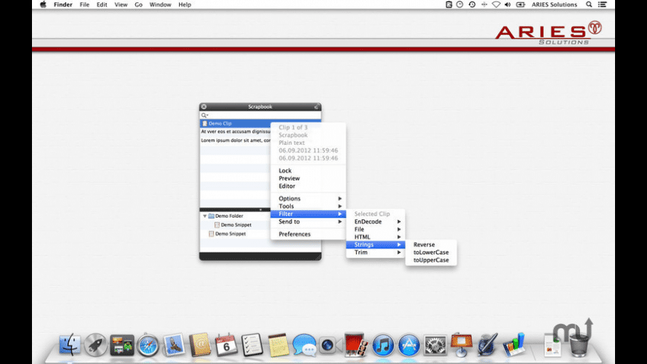The image size is (647, 364).
Task: Open Spotlight search magnifier in menu bar
Action: pos(589,4)
